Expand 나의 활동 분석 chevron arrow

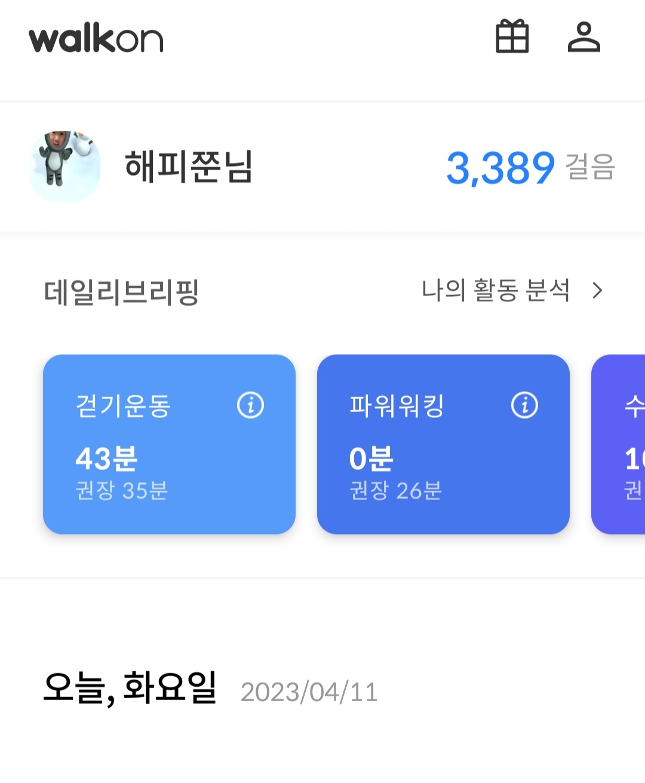[x=597, y=291]
